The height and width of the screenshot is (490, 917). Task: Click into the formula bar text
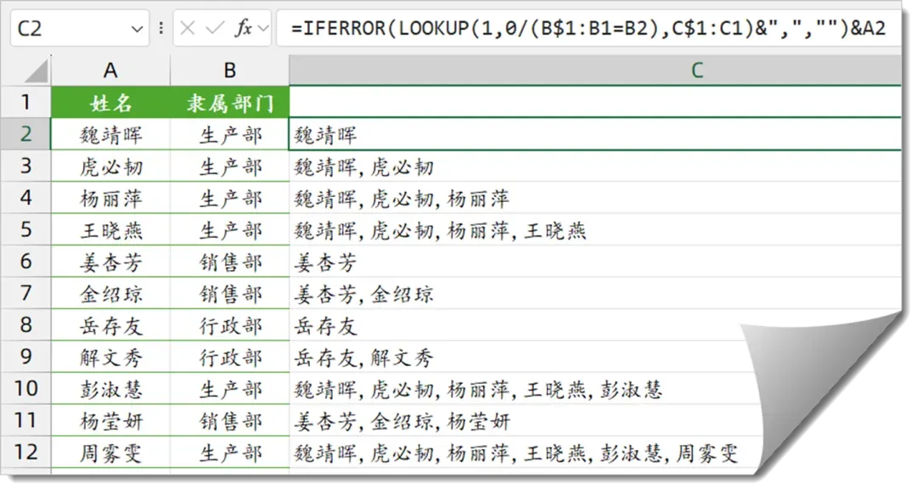pos(588,28)
